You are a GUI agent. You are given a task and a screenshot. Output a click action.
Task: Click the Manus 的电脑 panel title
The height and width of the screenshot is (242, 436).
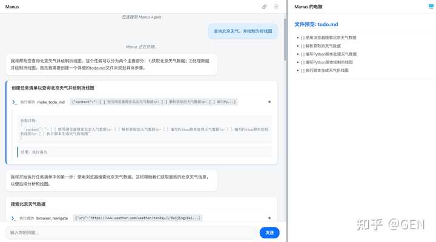coord(308,7)
